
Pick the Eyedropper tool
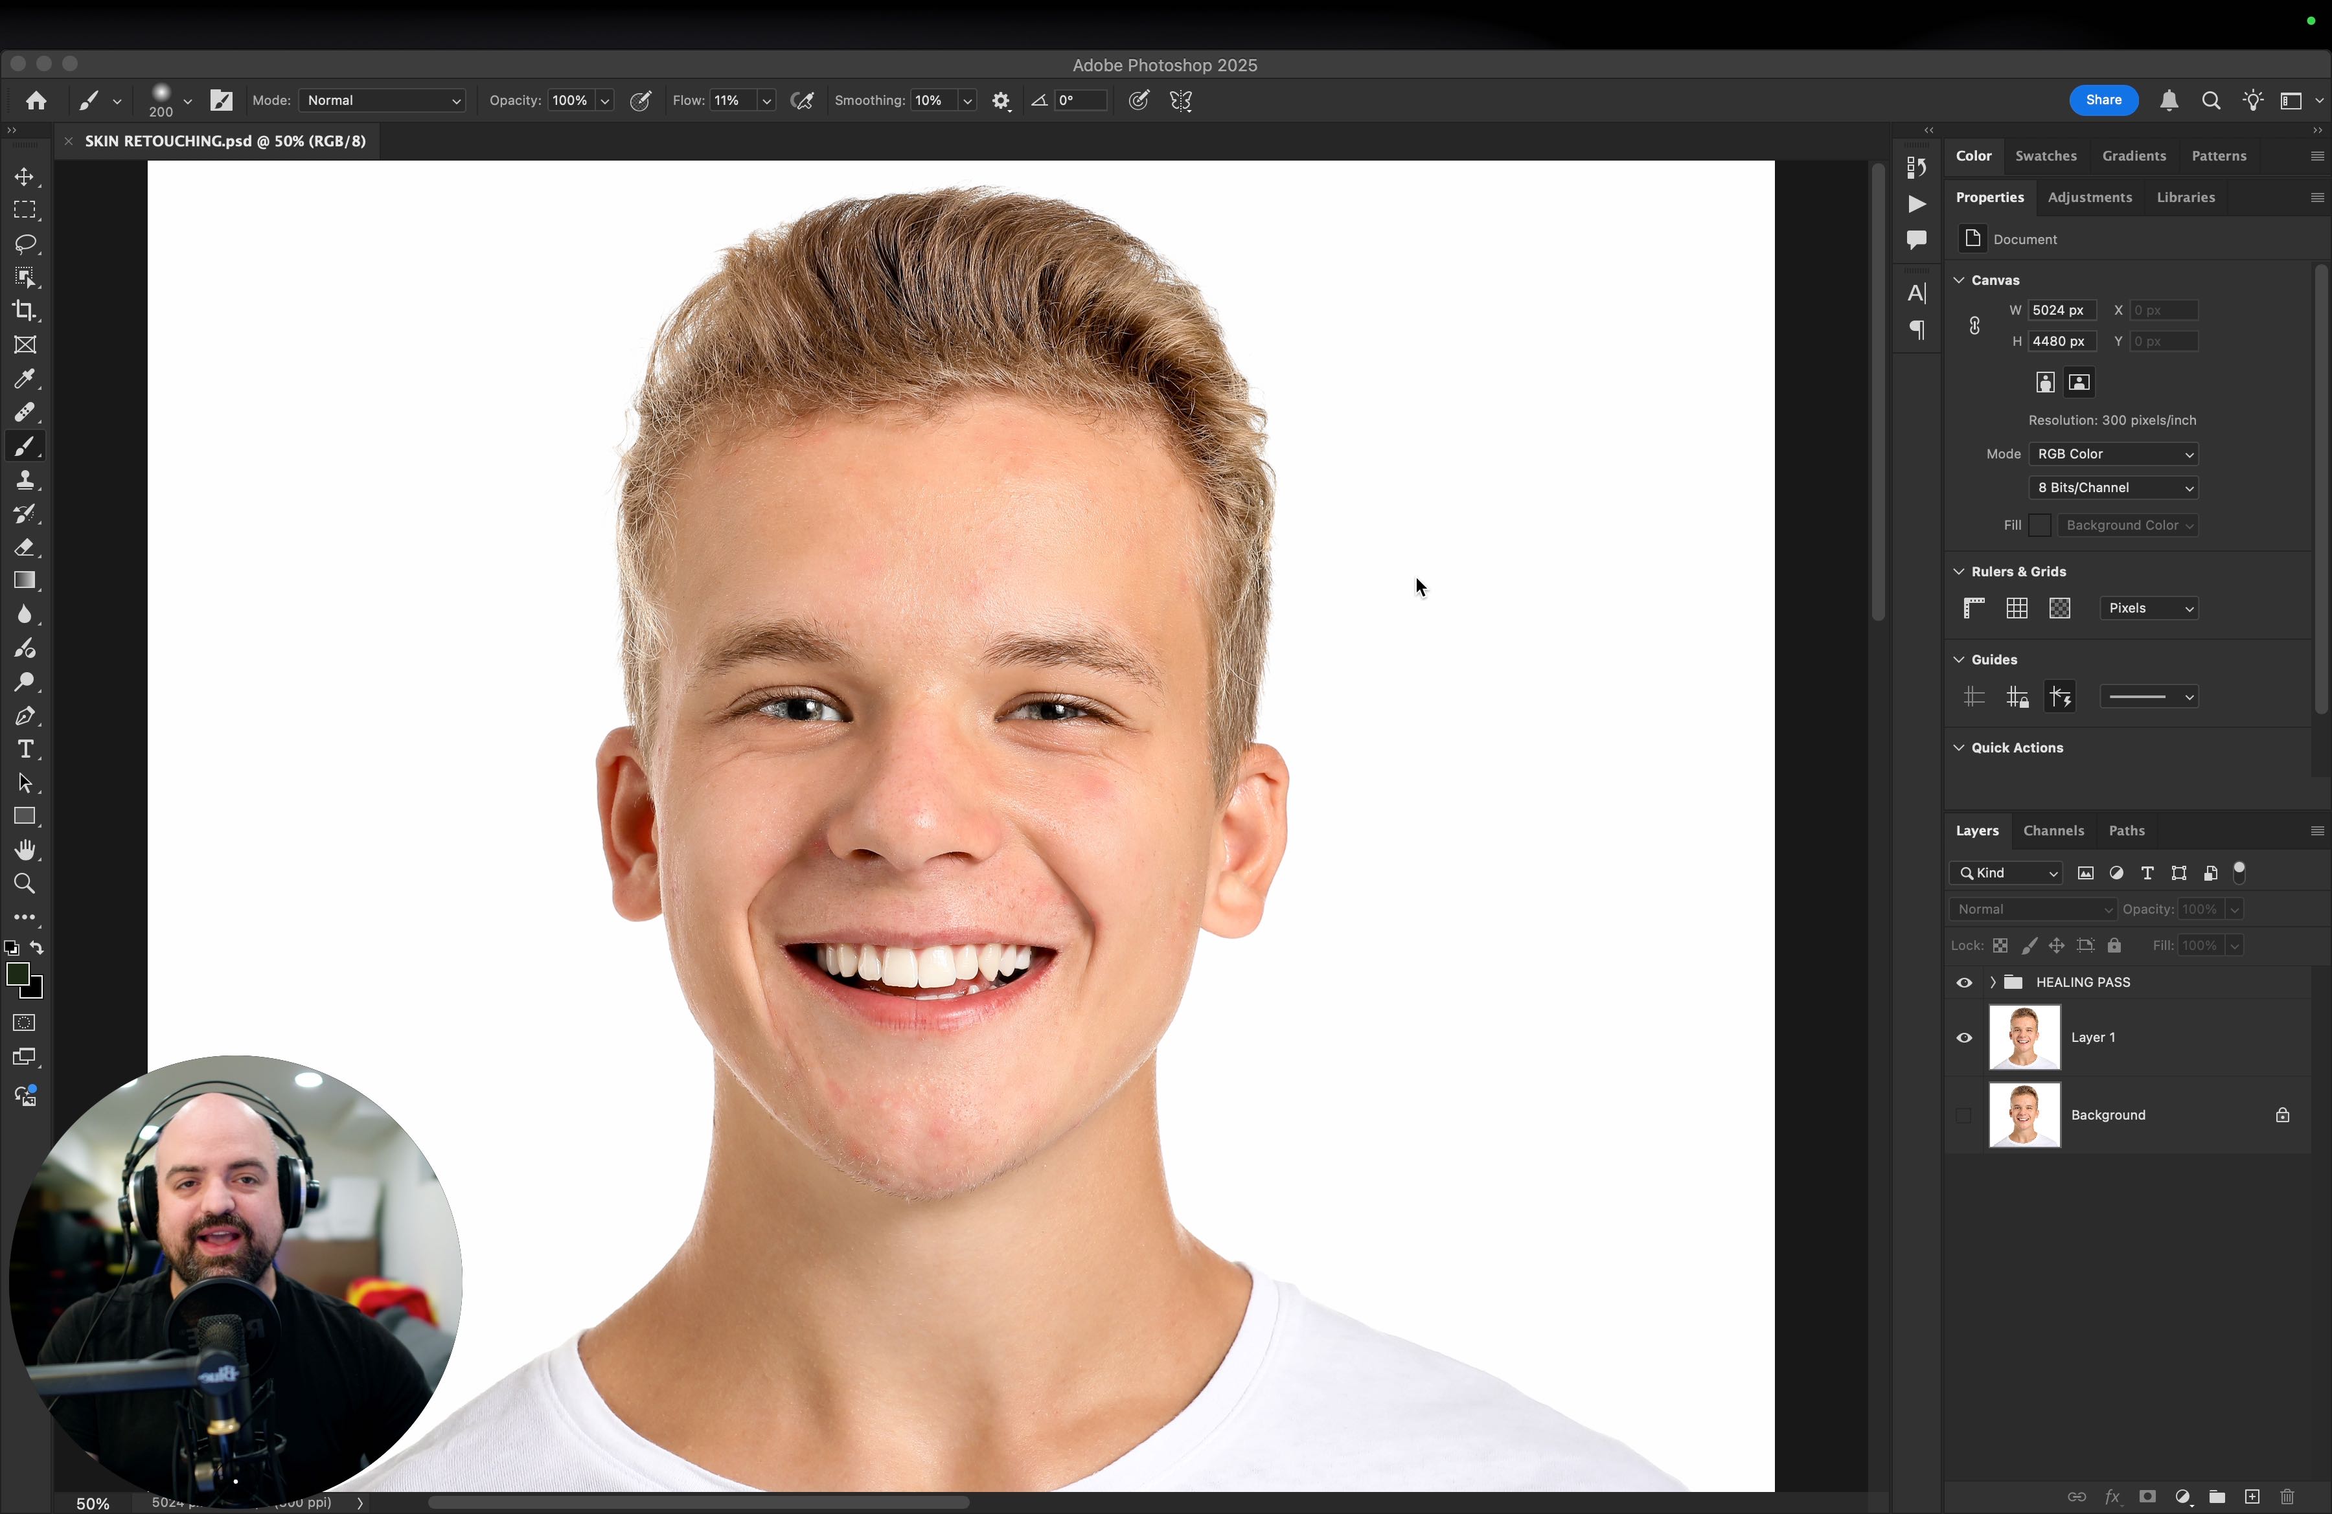(x=25, y=379)
